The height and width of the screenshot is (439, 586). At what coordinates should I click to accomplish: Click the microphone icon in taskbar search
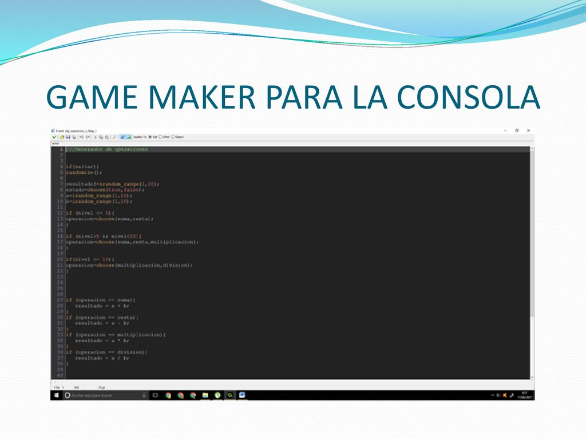(144, 396)
